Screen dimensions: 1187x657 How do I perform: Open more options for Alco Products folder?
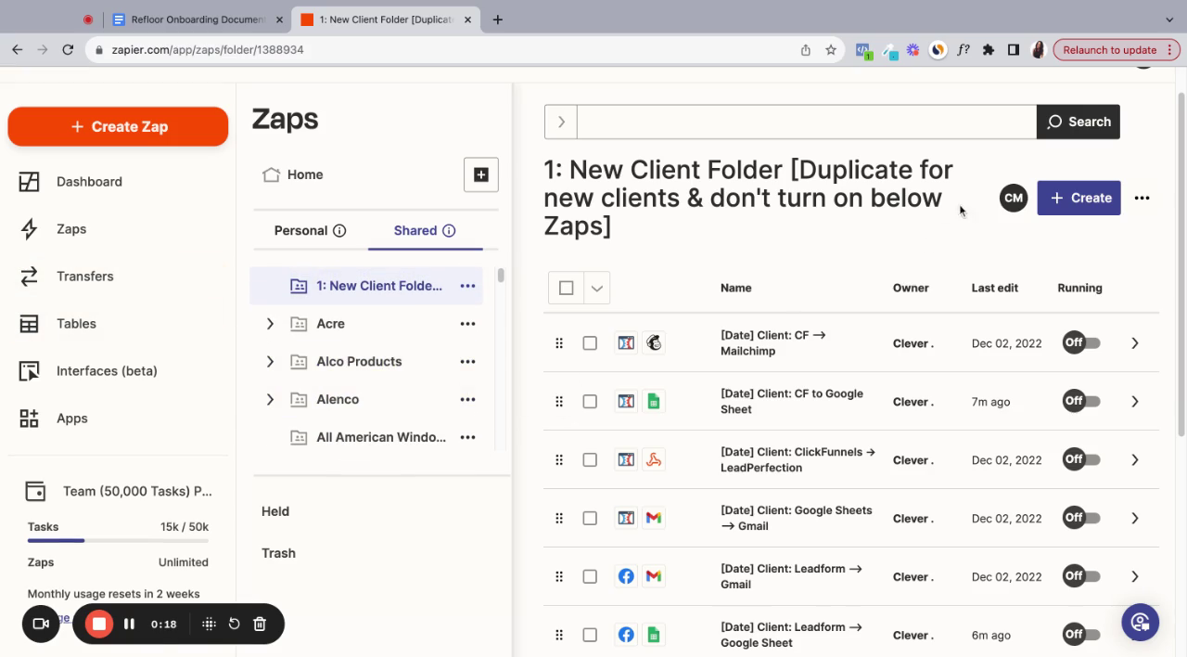click(x=467, y=362)
